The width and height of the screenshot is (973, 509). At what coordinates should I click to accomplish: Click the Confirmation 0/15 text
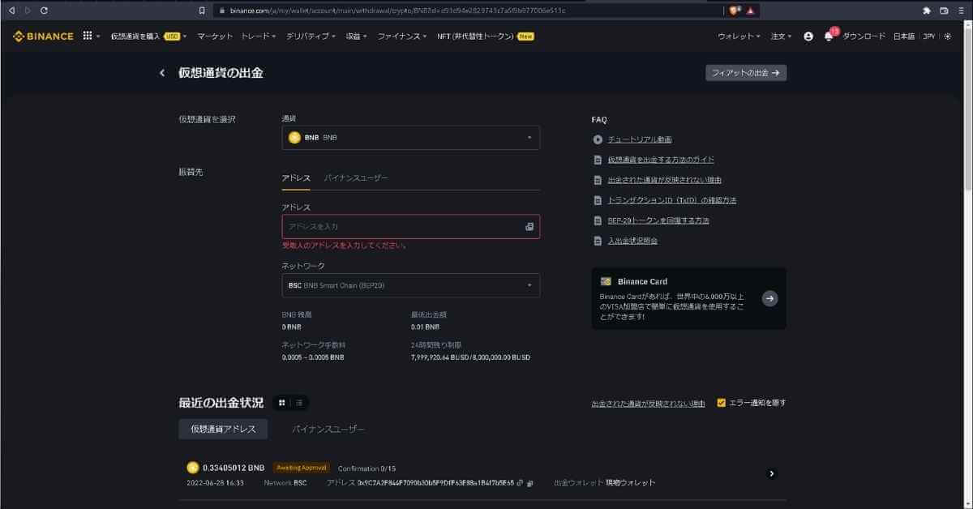[x=366, y=468]
